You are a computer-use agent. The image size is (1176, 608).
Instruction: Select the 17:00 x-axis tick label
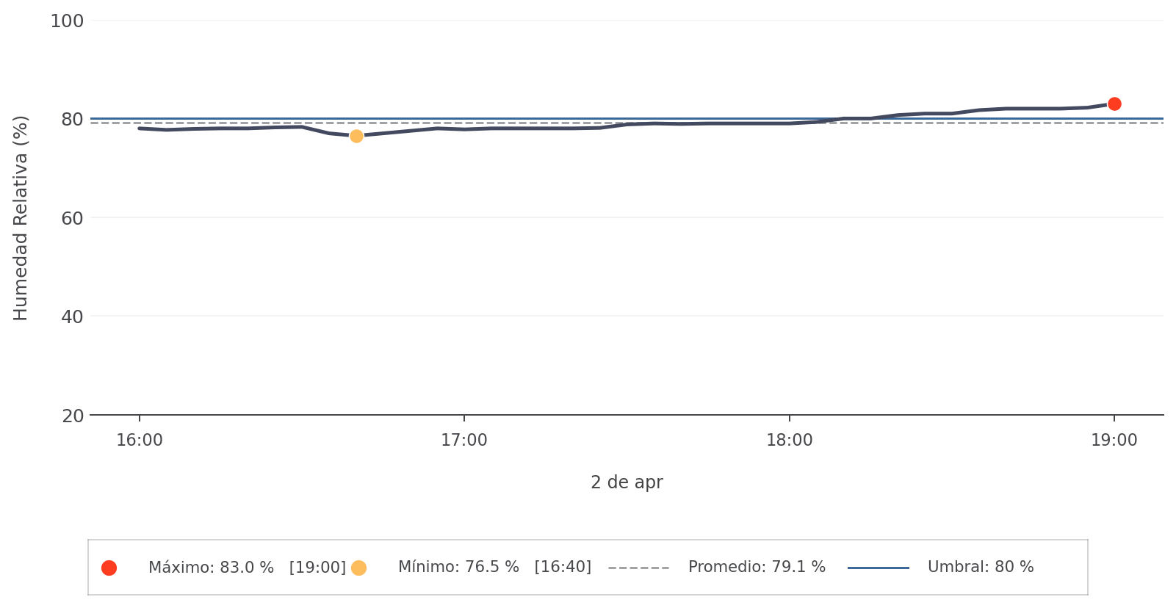(x=464, y=441)
